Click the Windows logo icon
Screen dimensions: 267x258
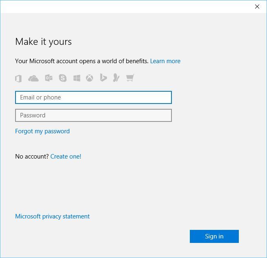coord(77,78)
